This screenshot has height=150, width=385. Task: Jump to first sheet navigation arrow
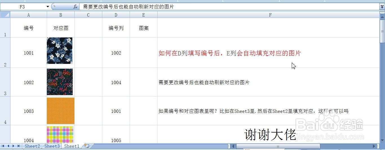pos(3,146)
